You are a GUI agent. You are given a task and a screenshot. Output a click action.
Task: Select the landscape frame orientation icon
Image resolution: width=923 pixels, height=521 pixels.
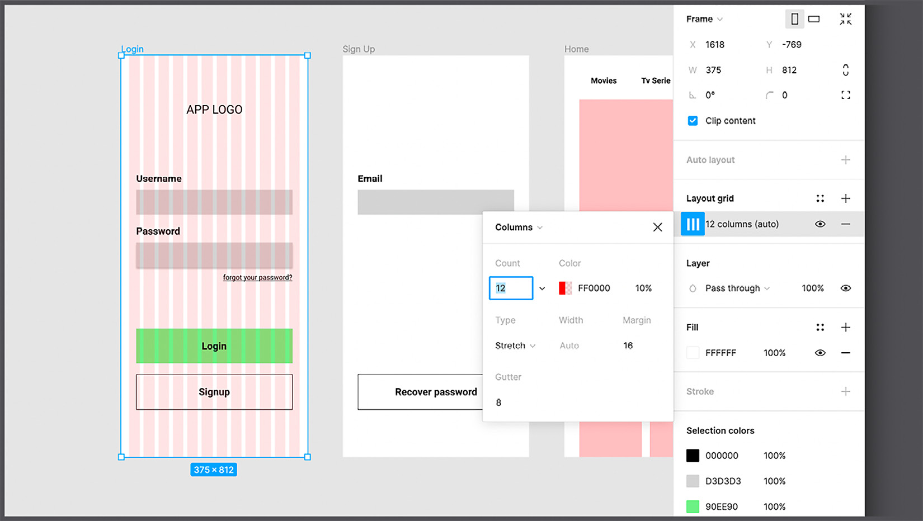(x=814, y=18)
